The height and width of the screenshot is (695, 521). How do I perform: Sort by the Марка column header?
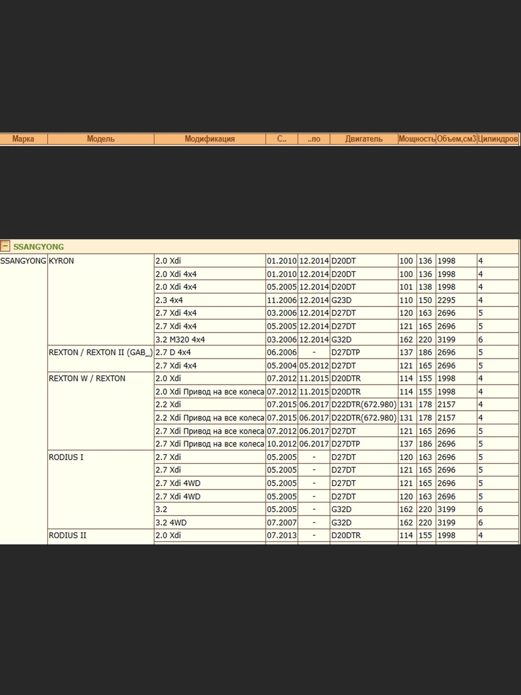[x=23, y=139]
